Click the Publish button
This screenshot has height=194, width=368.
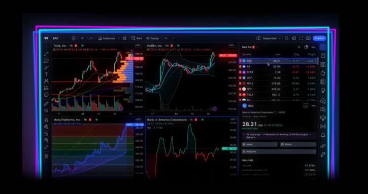[x=319, y=38]
